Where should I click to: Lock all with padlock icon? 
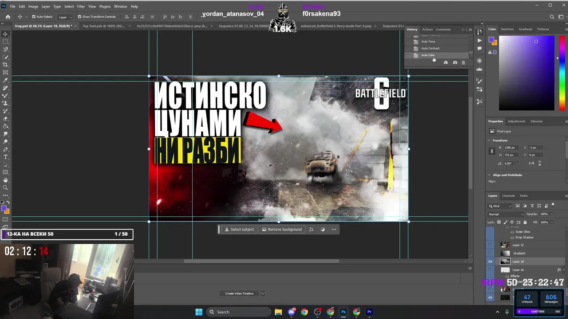tap(525, 222)
